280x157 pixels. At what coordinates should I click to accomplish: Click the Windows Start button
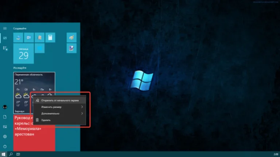tap(3, 154)
